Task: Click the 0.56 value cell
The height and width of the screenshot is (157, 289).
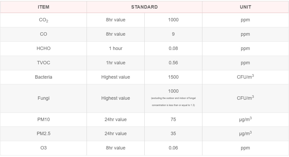Action: pyautogui.click(x=173, y=63)
